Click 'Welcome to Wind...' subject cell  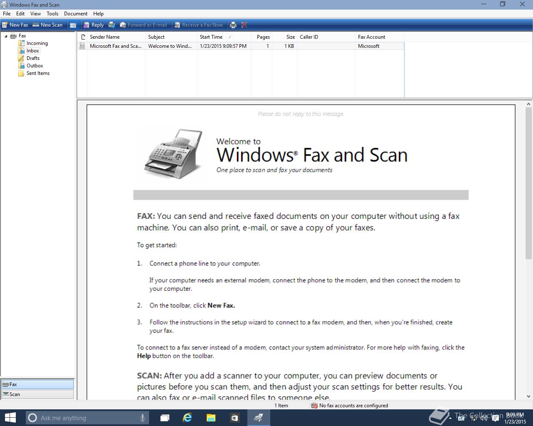click(x=170, y=46)
